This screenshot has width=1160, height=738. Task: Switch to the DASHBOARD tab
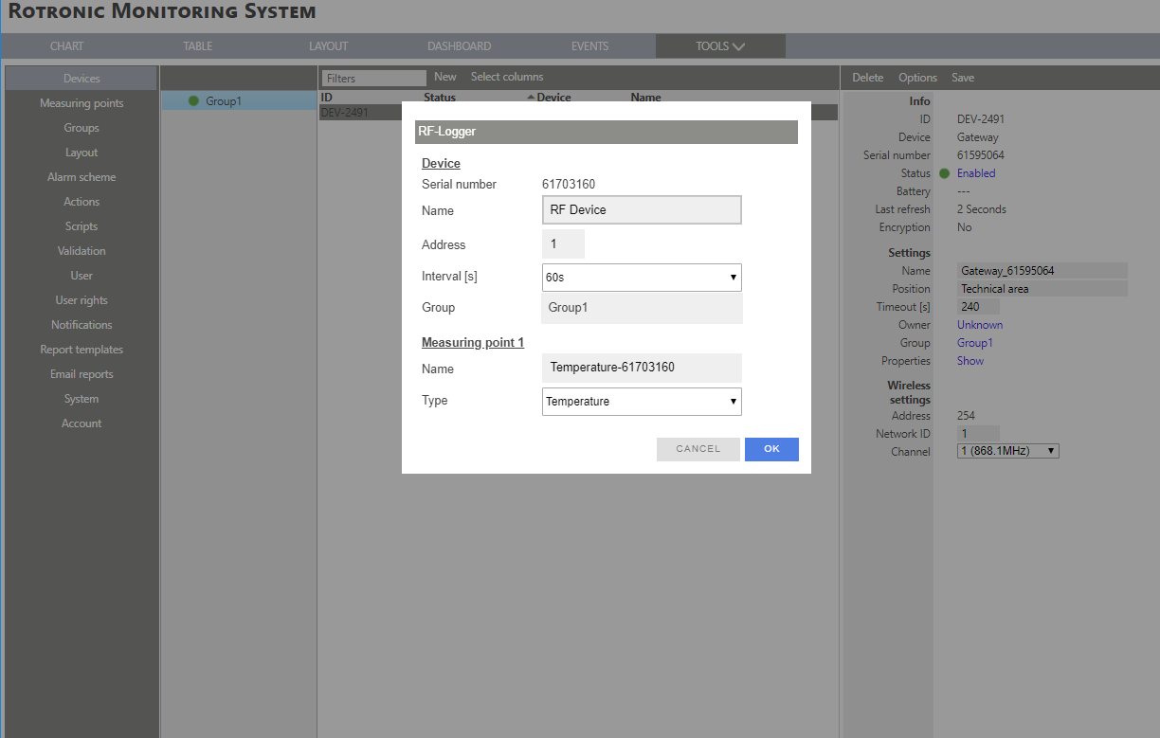(x=459, y=46)
